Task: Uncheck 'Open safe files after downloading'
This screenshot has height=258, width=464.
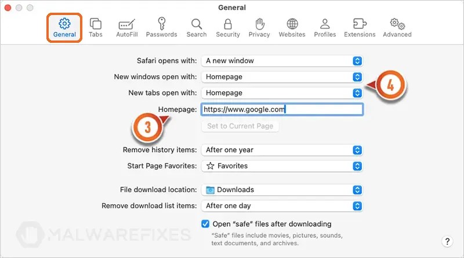Action: tap(205, 224)
